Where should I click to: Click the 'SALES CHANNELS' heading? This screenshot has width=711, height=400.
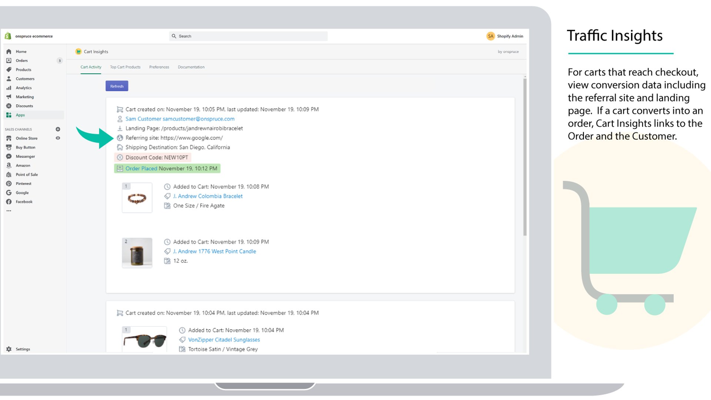click(18, 129)
